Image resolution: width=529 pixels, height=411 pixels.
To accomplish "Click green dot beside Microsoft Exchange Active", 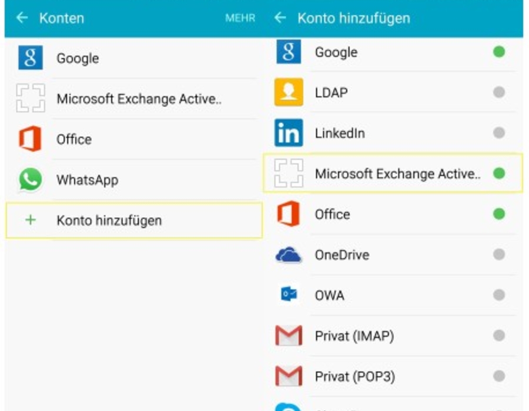I will point(499,173).
